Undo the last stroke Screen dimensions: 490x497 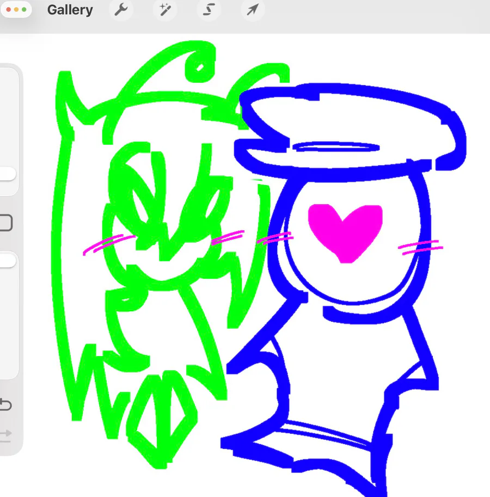pyautogui.click(x=5, y=404)
